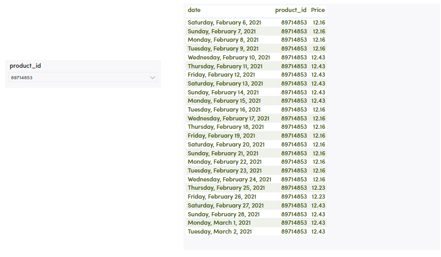Screen dimensions: 441x257
Task: Click the 12.43 price for February 13
Action: click(318, 83)
